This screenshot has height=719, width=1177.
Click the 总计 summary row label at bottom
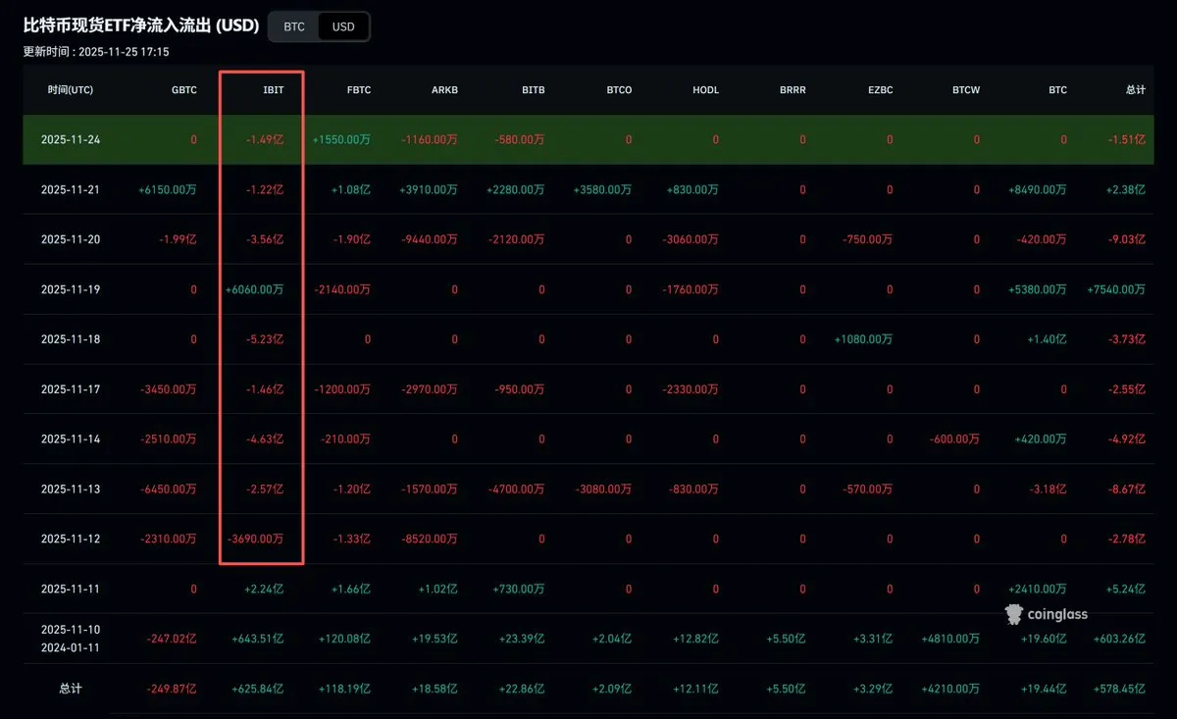point(71,690)
